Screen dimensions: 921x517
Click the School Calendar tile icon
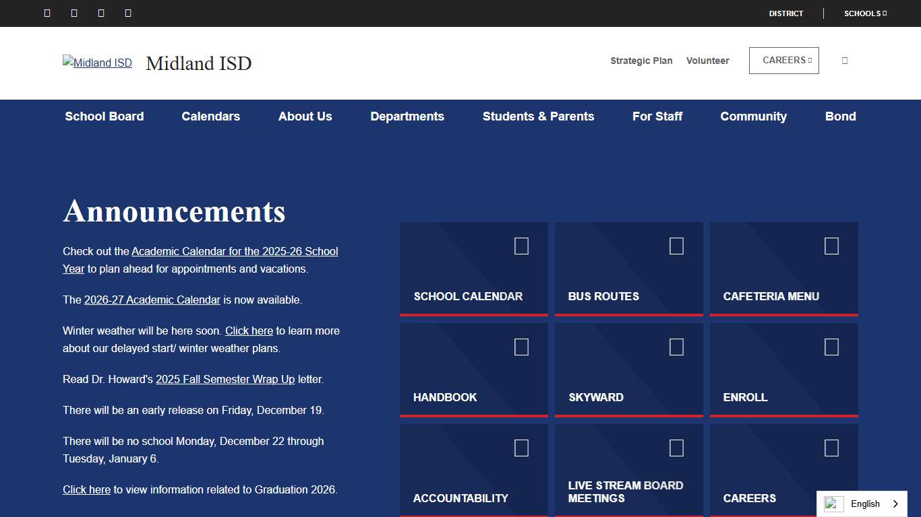coord(521,246)
